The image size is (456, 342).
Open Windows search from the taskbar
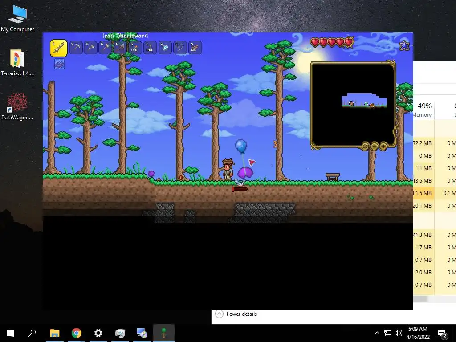pyautogui.click(x=32, y=333)
